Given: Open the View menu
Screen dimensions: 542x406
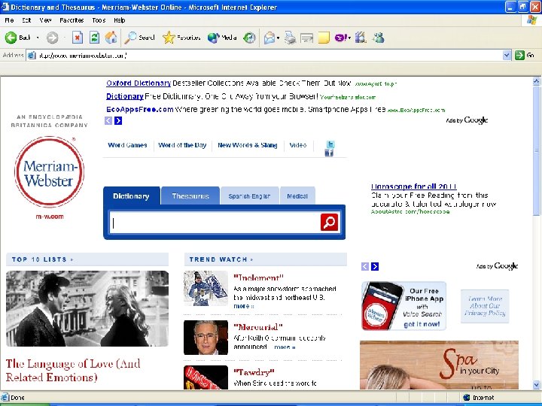Looking at the screenshot, I should click(45, 20).
